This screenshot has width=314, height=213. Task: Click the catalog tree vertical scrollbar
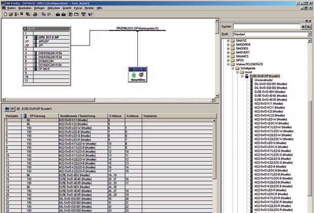point(310,126)
